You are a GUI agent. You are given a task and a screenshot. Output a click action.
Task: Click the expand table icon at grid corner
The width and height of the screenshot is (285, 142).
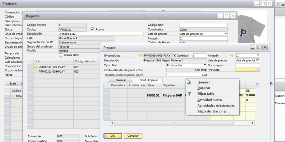tap(257, 84)
